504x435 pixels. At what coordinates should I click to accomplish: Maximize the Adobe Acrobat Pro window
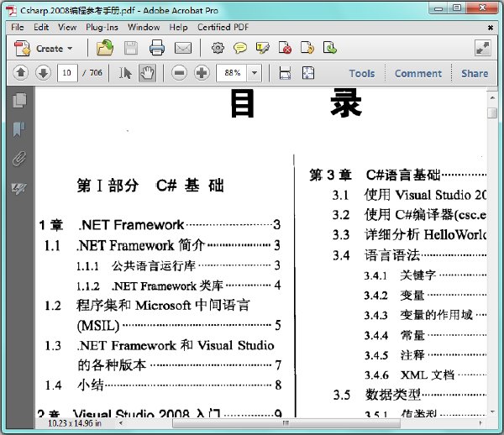(456, 8)
